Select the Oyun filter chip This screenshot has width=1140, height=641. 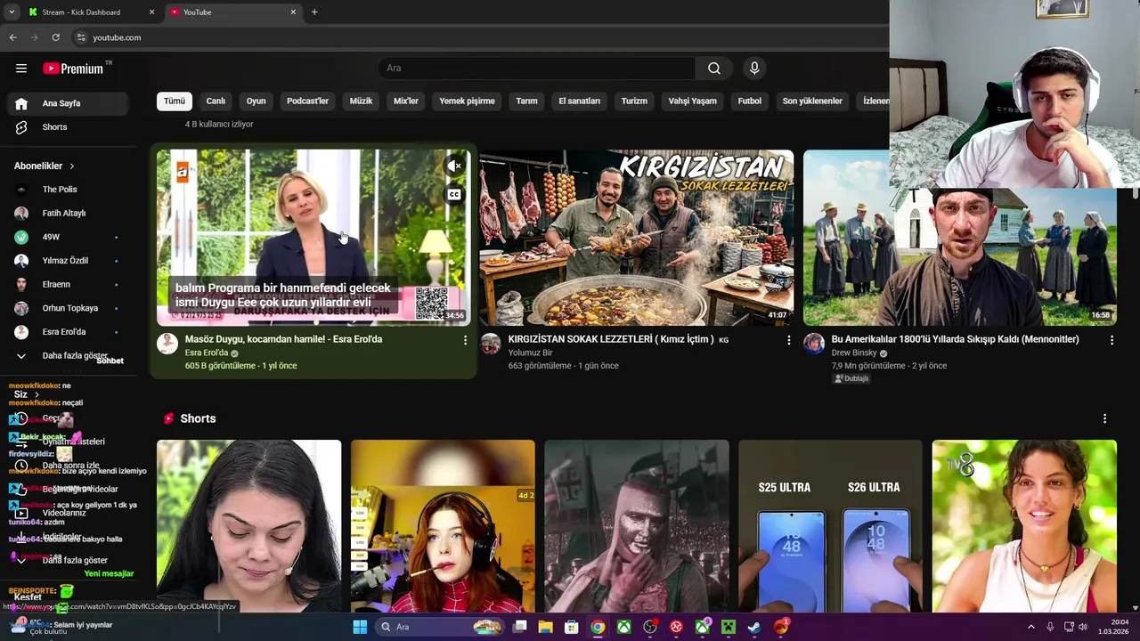pos(256,101)
